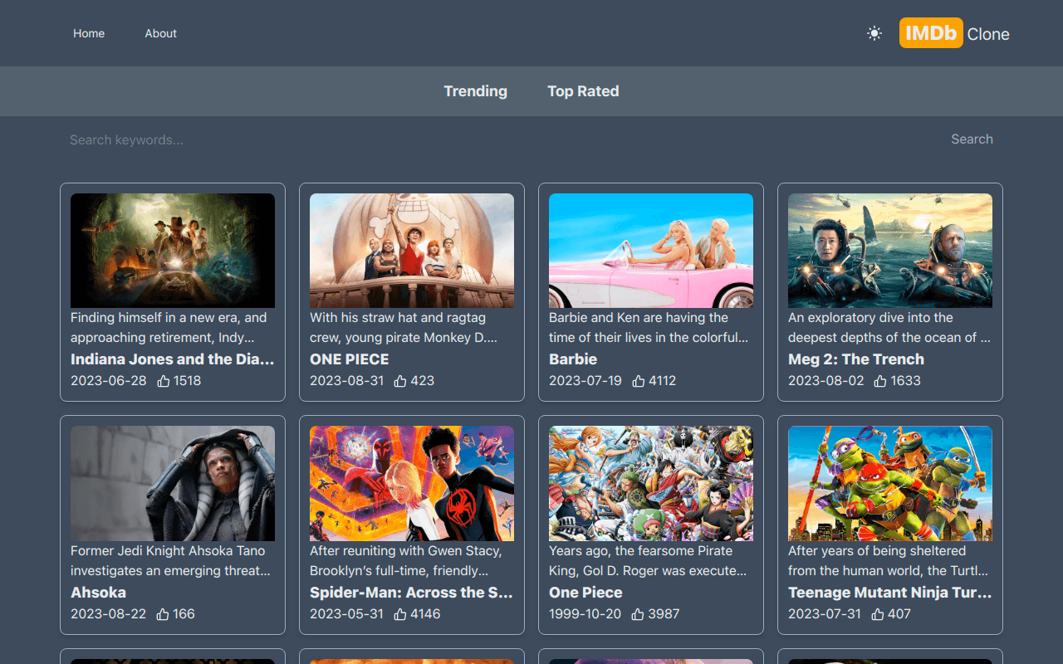
Task: Click the 'After years of being sheltered' description
Action: click(x=890, y=561)
